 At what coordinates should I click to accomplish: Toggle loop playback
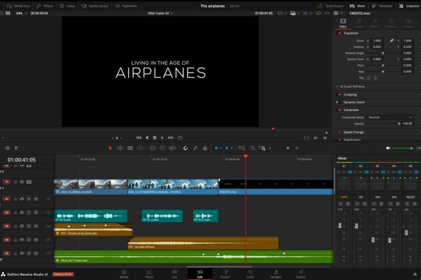click(x=180, y=138)
